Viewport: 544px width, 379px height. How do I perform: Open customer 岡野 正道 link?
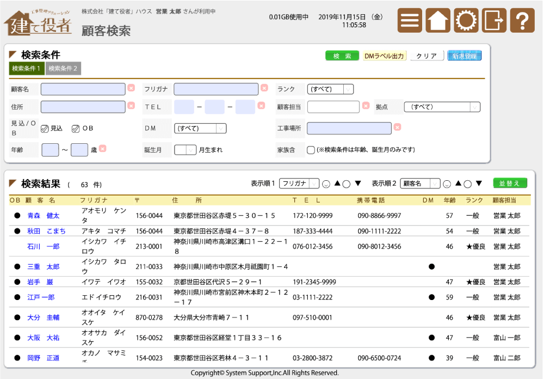tap(44, 358)
